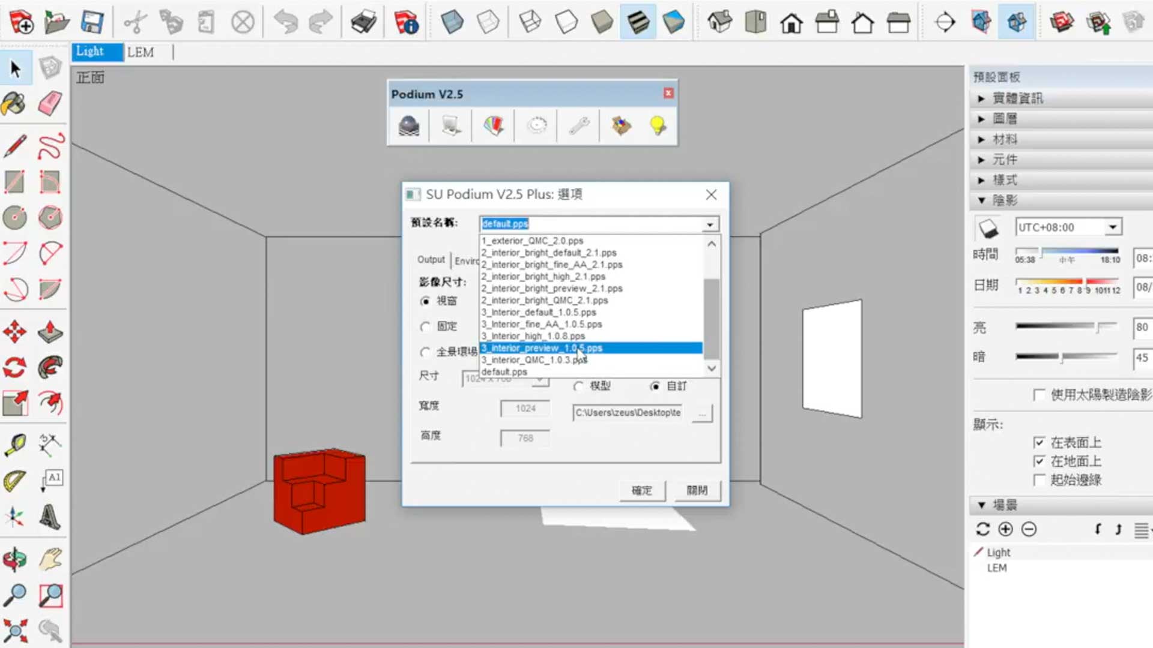Select the Tape Measure tool

point(14,445)
